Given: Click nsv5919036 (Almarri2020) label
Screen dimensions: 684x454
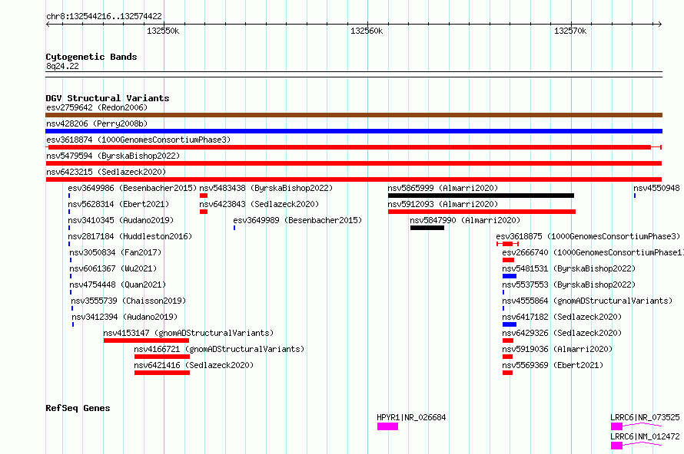Looking at the screenshot, I should (557, 349).
